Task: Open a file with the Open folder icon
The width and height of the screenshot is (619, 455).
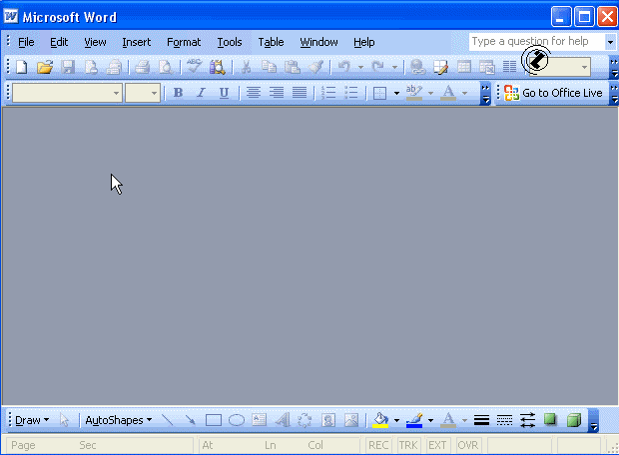Action: (x=45, y=67)
